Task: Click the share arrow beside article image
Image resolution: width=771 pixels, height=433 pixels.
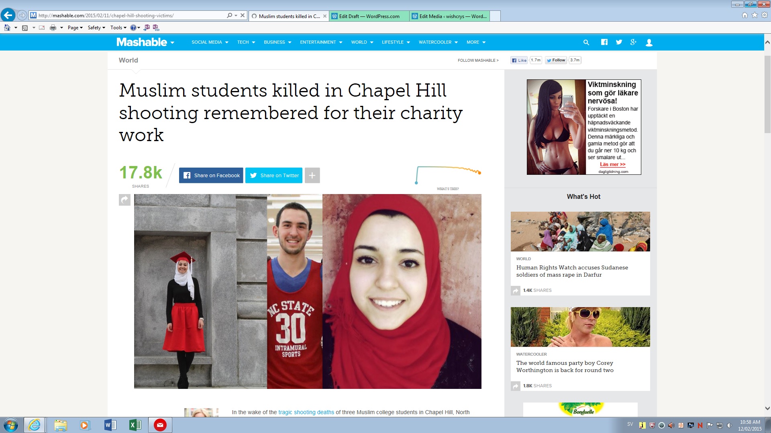Action: [124, 200]
